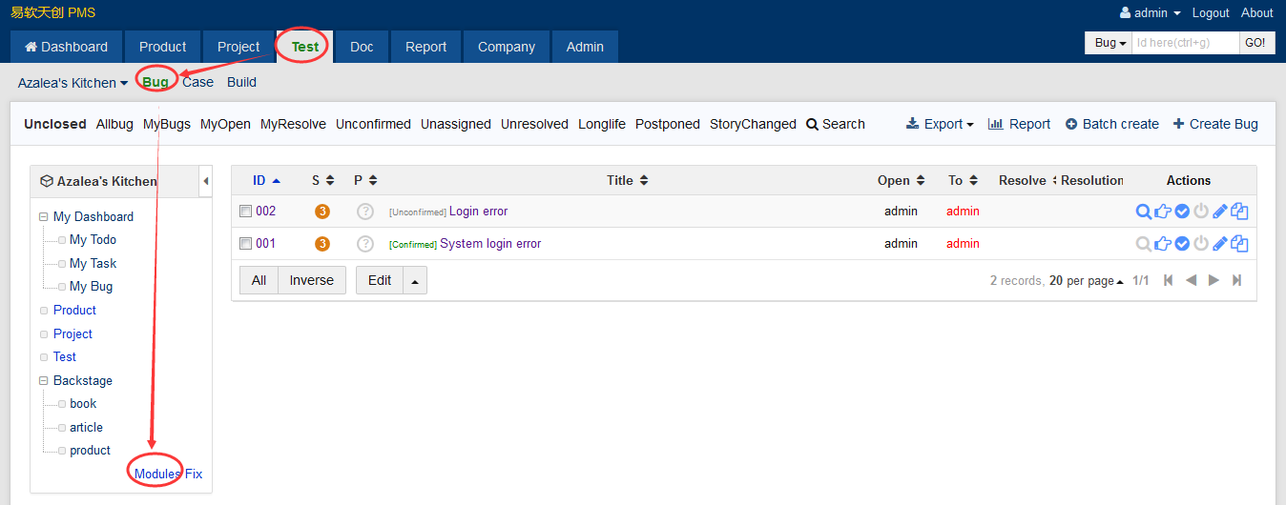Click the edit pencil icon for bug 002

[x=1220, y=212]
